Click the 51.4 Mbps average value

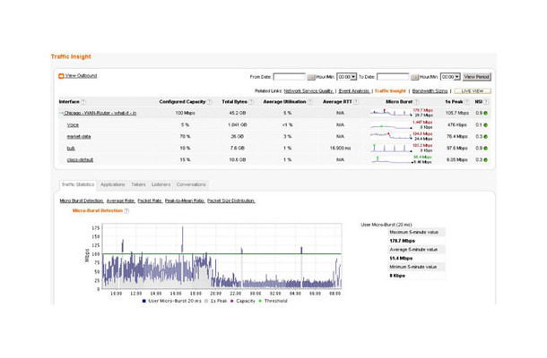(401, 259)
